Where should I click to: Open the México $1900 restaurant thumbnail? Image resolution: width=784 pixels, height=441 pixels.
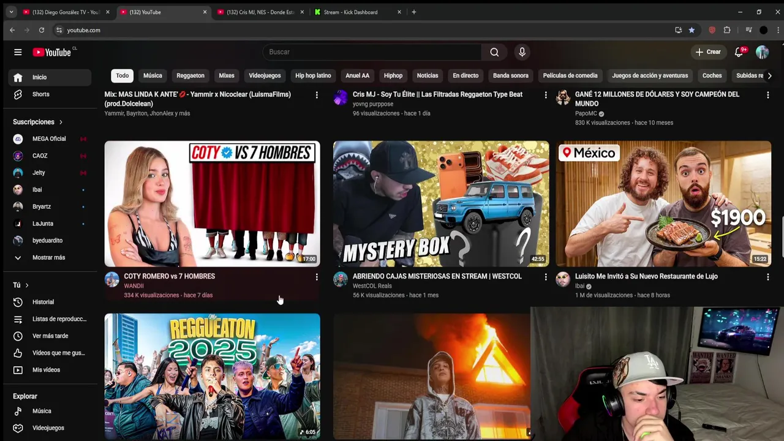(x=663, y=204)
